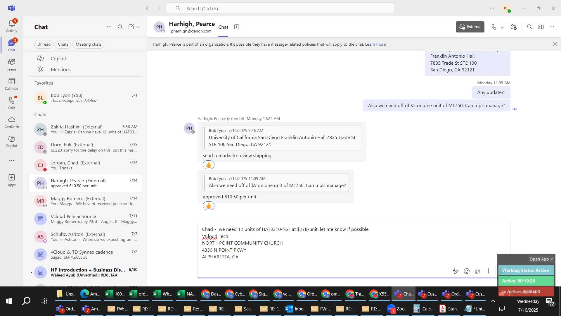The width and height of the screenshot is (561, 316).
Task: Open Vcloud & ScanSource meeting chat
Action: [85, 219]
